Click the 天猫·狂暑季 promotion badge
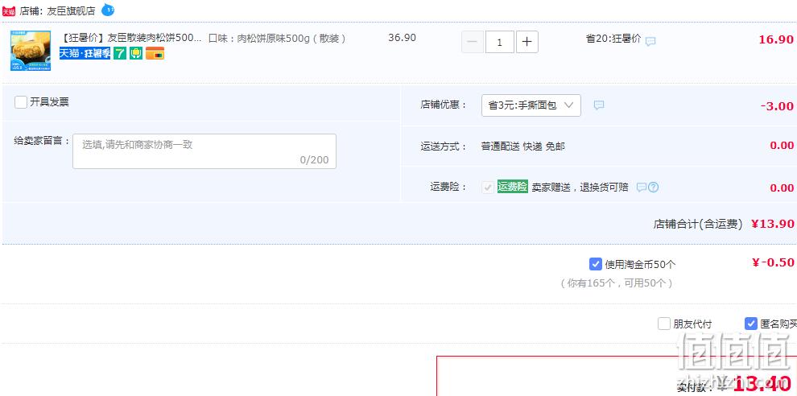The height and width of the screenshot is (396, 797). pos(85,53)
